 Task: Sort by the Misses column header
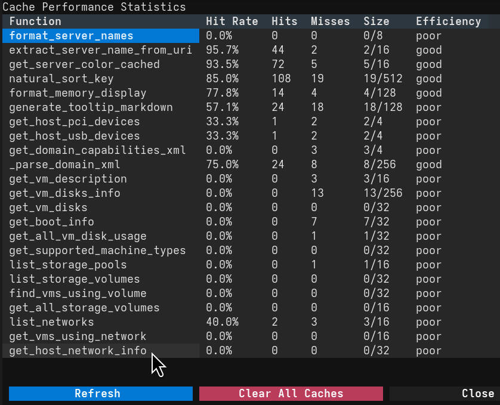[x=330, y=21]
